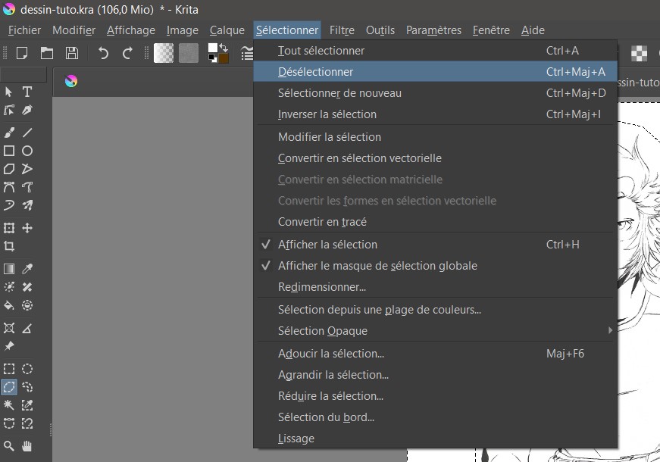Open the gradient presets checkered swatch
This screenshot has width=660, height=462.
coord(164,54)
